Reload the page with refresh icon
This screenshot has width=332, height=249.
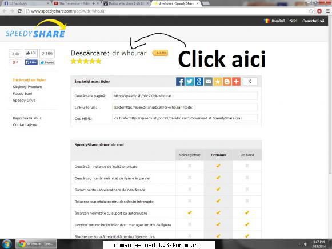pyautogui.click(x=19, y=11)
